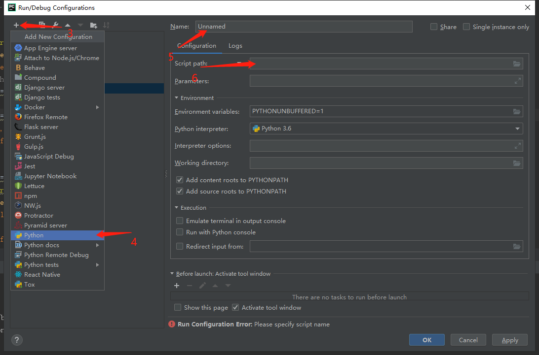The width and height of the screenshot is (539, 355).
Task: Click the help question mark icon
Action: tap(17, 340)
